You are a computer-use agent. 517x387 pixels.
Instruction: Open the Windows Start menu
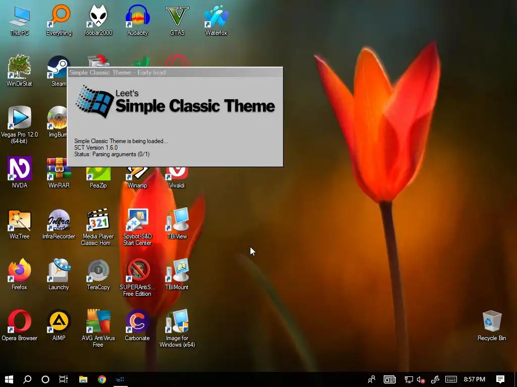pyautogui.click(x=9, y=379)
